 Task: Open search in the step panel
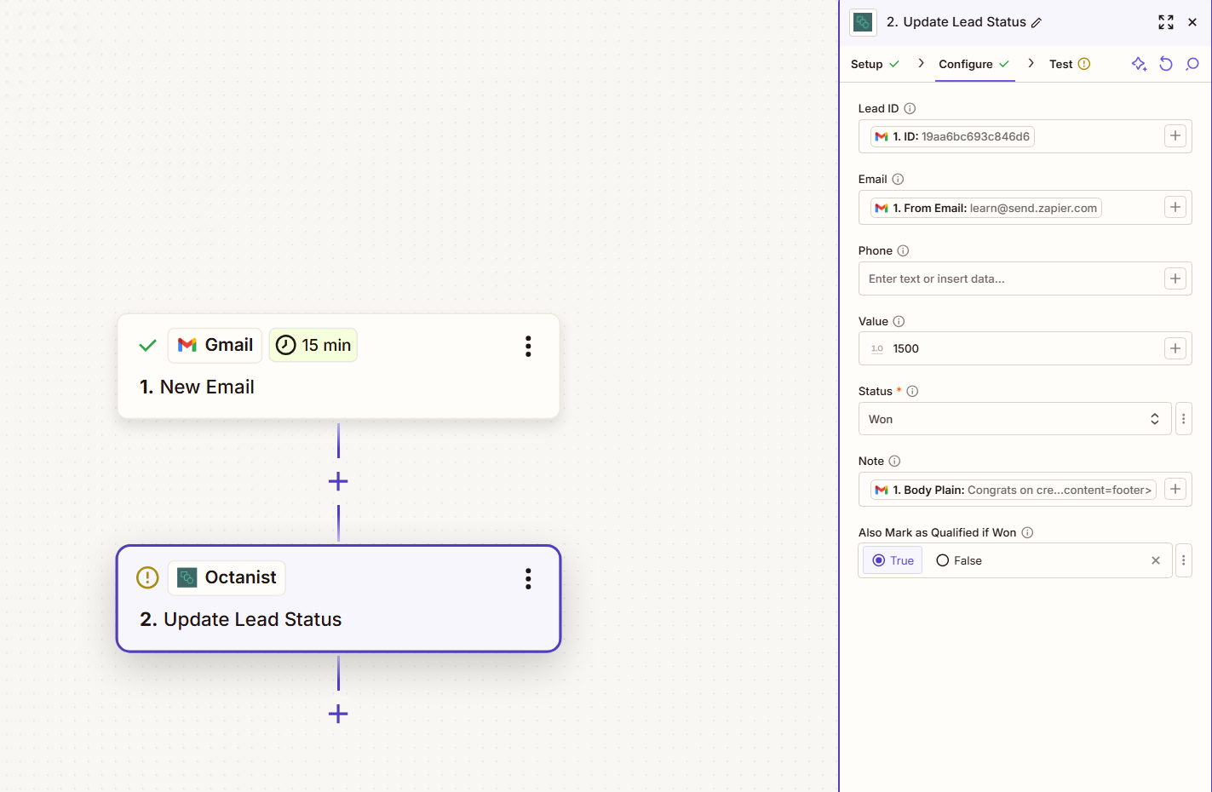point(1192,63)
